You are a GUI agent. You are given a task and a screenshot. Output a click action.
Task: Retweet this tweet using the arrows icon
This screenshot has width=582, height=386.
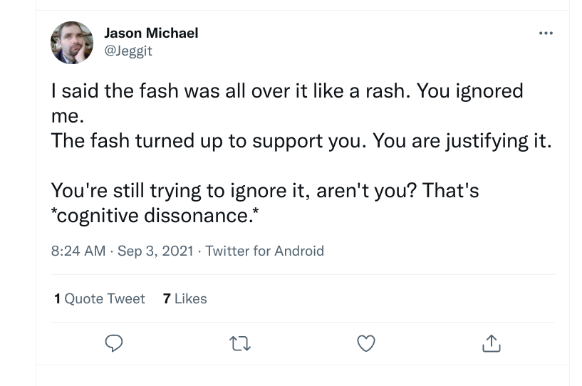(240, 344)
